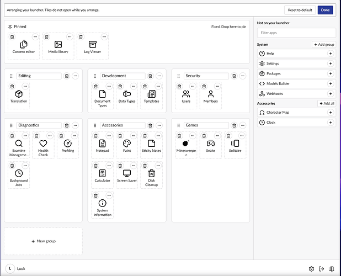Click the Development group drag handle

tap(95, 76)
